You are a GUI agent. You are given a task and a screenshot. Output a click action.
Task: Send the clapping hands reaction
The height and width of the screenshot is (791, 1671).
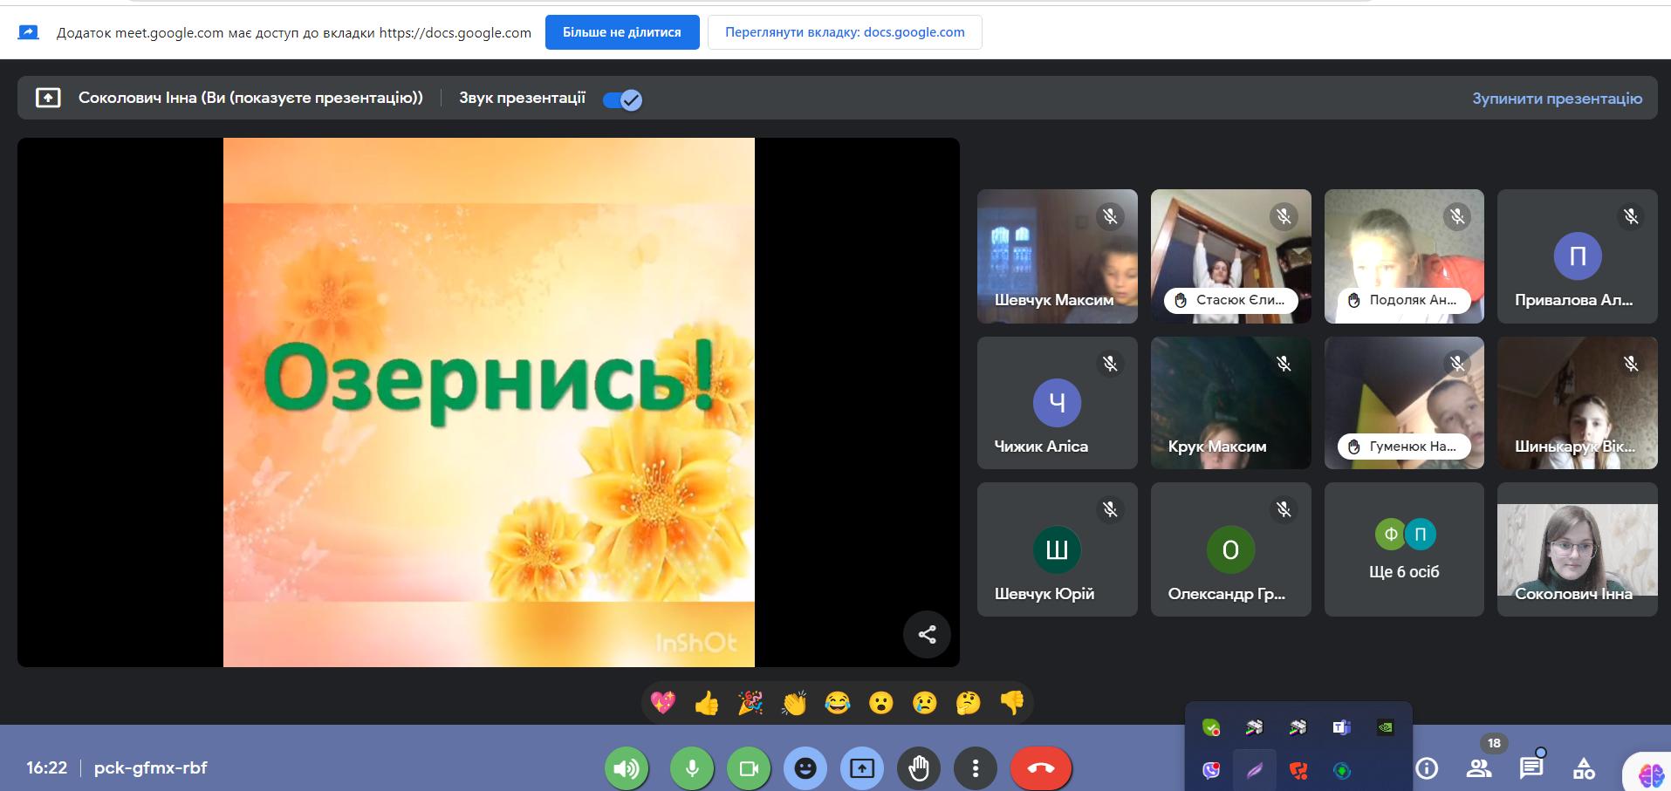[x=794, y=702]
